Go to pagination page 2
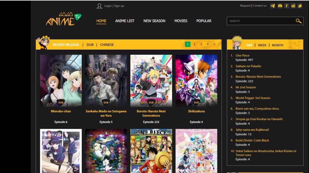This screenshot has height=173, width=309. pos(194,44)
